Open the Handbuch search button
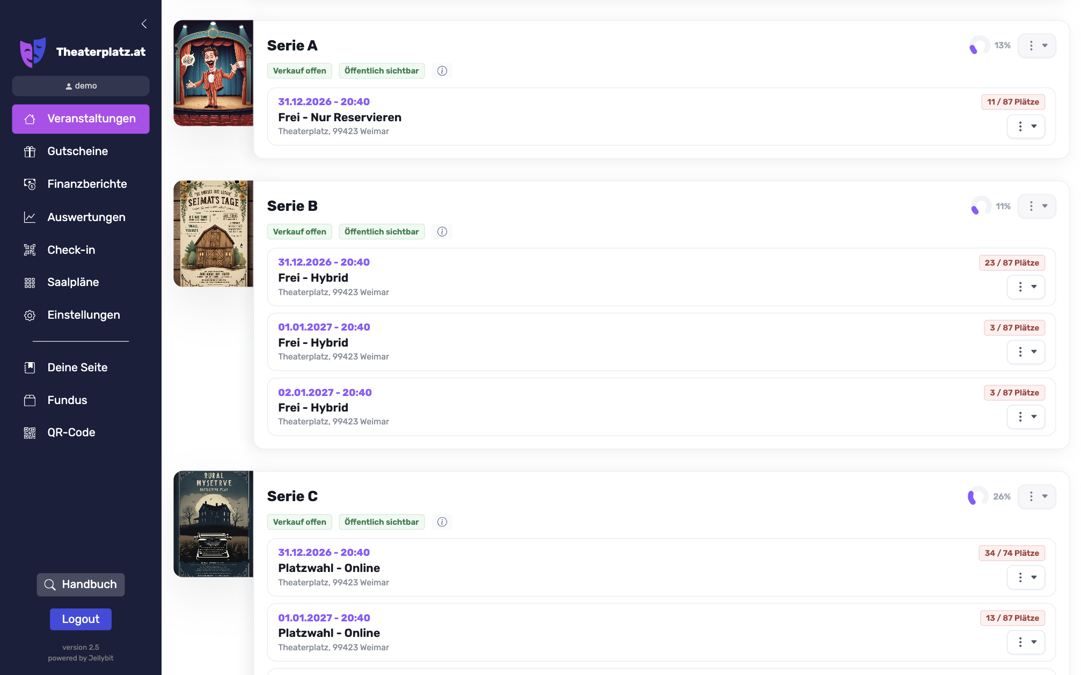1081x675 pixels. click(81, 584)
